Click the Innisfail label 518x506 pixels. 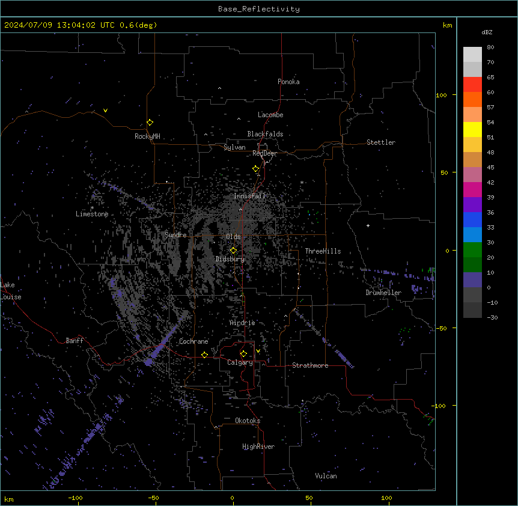(249, 196)
